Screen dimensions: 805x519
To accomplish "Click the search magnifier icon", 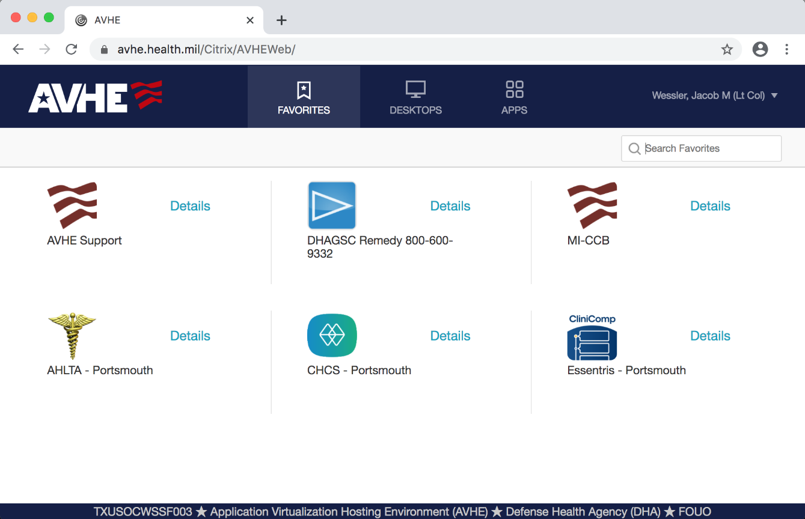I will coord(634,148).
